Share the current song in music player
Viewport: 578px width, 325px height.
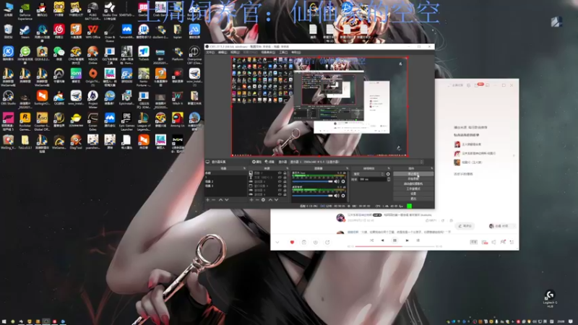click(327, 242)
